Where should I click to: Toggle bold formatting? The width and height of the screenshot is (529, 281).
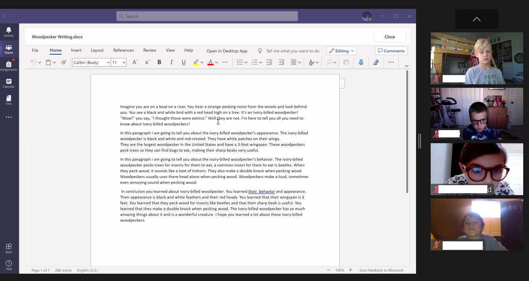click(159, 62)
